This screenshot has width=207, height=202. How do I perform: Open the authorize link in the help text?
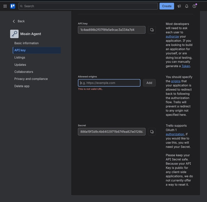coord(172,37)
